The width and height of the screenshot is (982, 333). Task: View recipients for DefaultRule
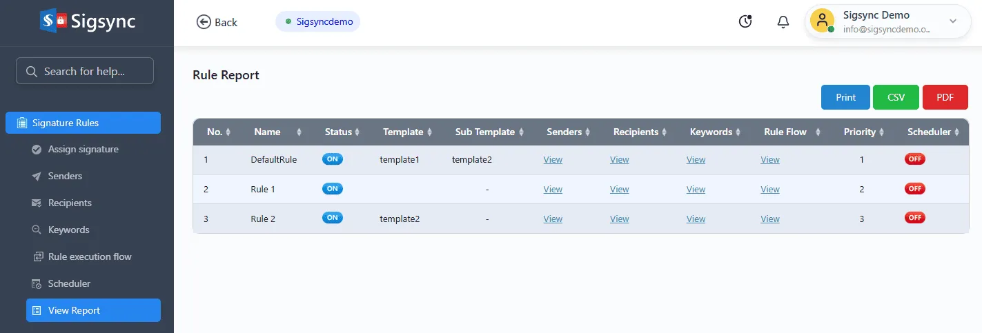620,160
